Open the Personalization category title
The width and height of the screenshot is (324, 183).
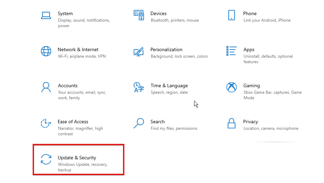click(x=166, y=49)
